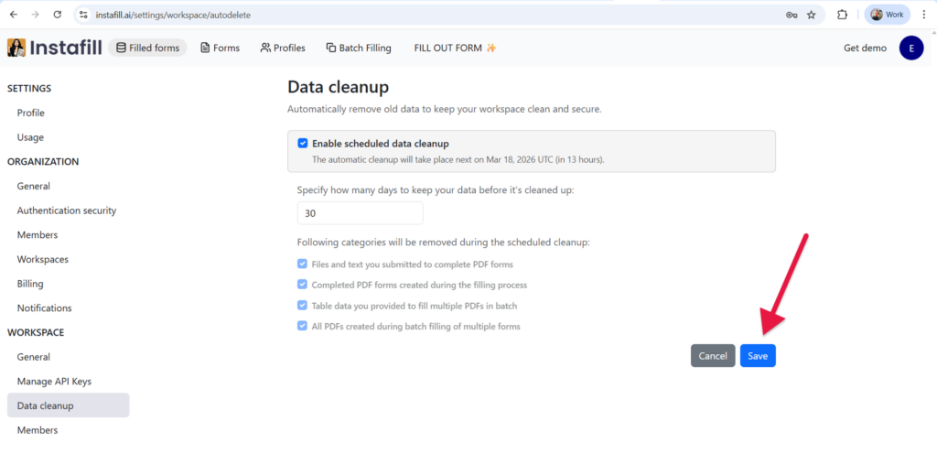This screenshot has height=453, width=937.
Task: Disable scheduled data cleanup checkbox
Action: (303, 144)
